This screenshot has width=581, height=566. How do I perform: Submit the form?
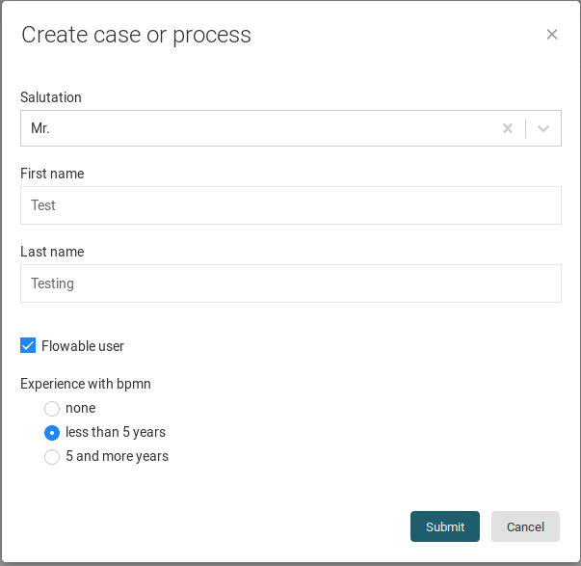click(x=444, y=526)
